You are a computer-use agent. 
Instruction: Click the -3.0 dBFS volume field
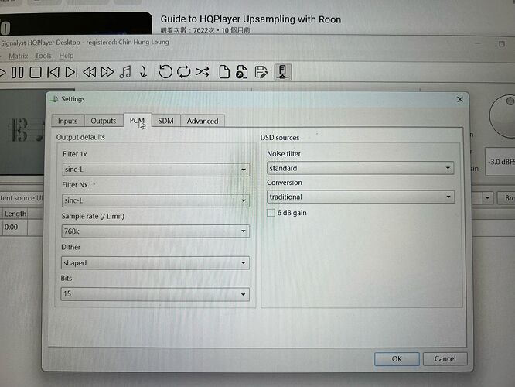(x=500, y=162)
